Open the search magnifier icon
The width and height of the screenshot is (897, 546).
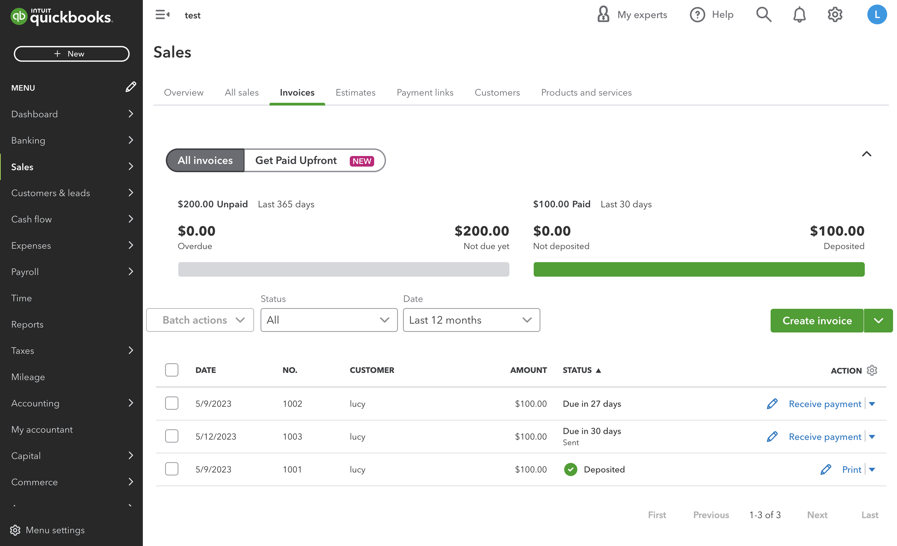763,15
